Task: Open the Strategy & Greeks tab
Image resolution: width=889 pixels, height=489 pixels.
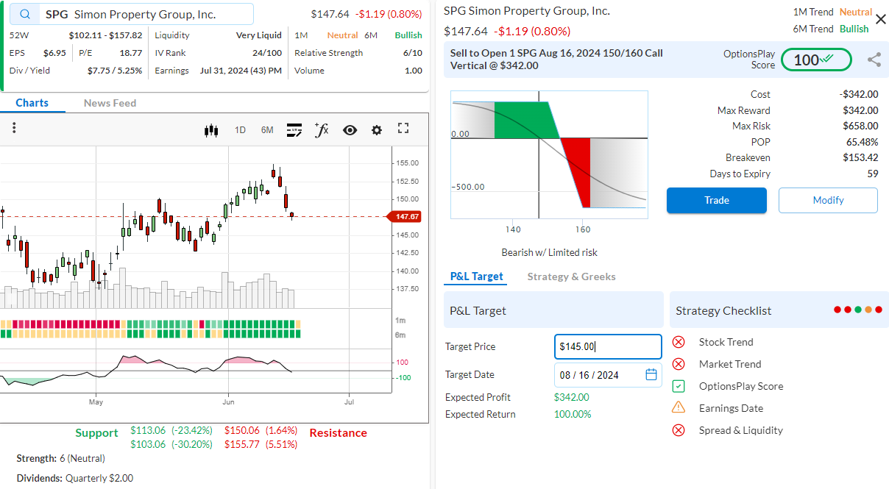Action: tap(571, 276)
